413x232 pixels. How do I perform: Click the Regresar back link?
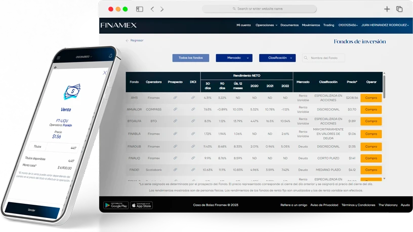tap(135, 40)
